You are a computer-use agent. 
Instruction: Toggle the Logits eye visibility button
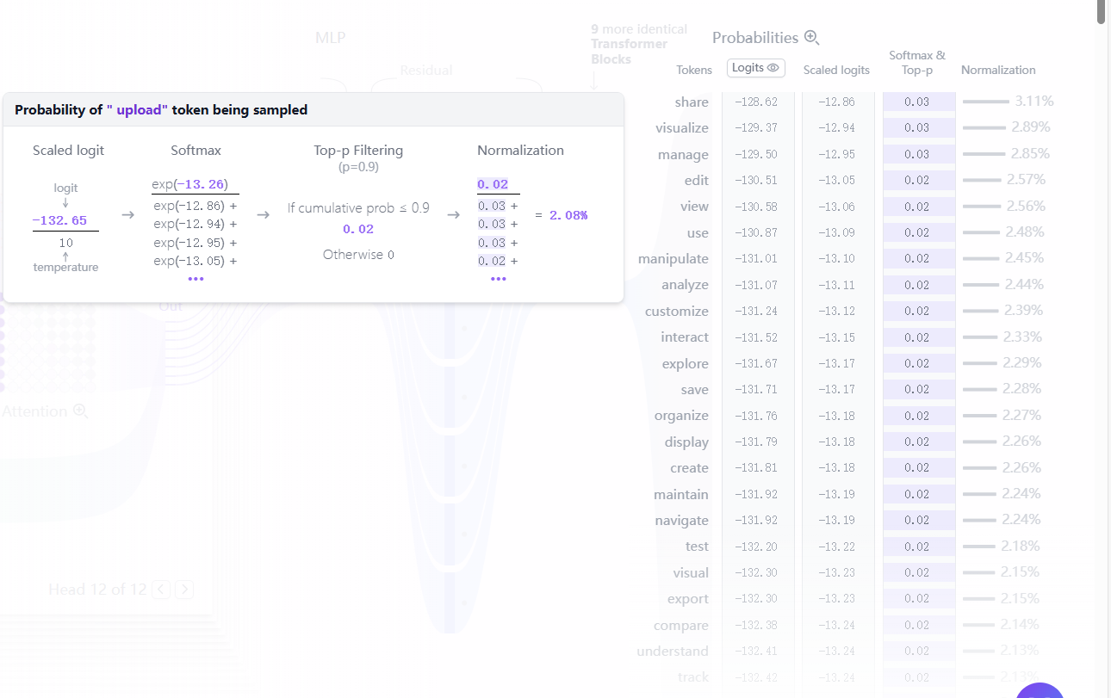pos(756,68)
